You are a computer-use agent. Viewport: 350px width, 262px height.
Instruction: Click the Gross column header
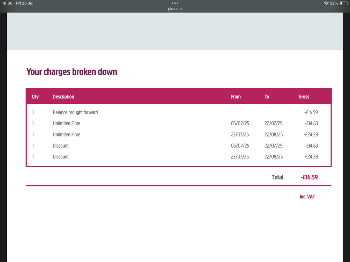(x=304, y=97)
